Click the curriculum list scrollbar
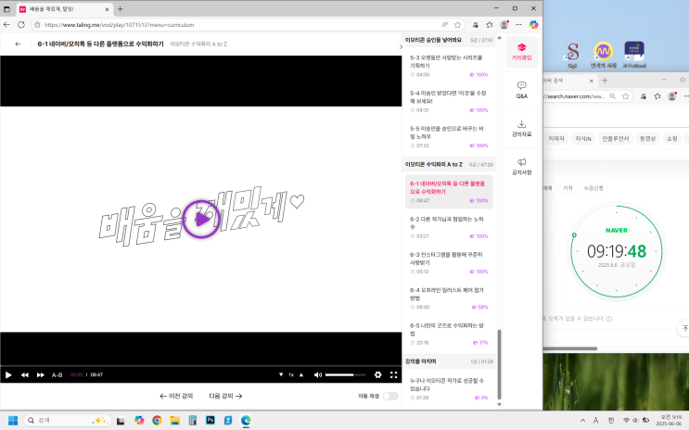The height and width of the screenshot is (430, 689). click(x=499, y=364)
